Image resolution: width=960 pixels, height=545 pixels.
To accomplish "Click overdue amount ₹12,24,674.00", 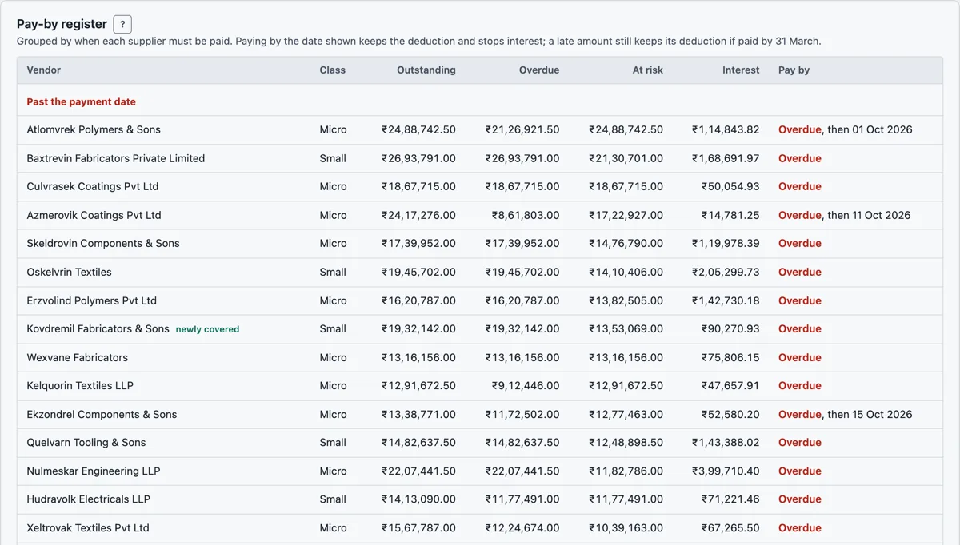I will 522,527.
